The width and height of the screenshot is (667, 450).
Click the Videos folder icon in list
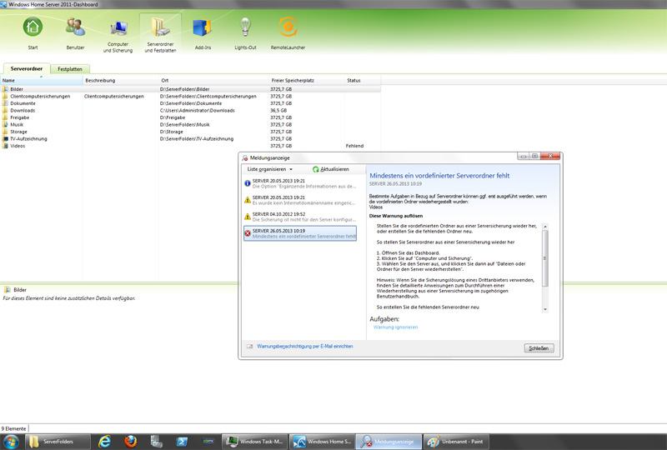tap(5, 146)
